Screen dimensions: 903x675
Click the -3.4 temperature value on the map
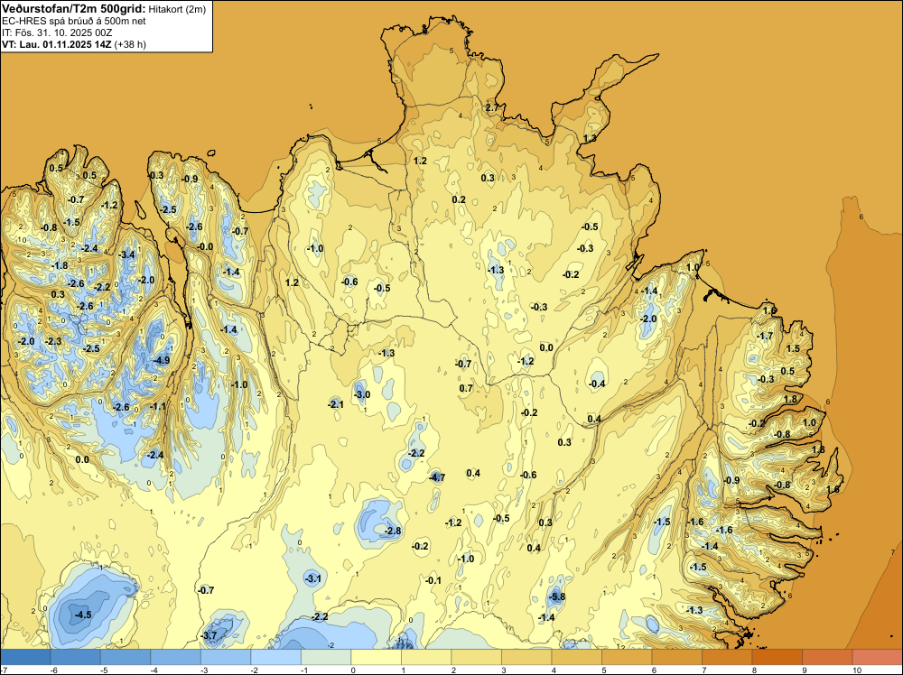tap(126, 254)
